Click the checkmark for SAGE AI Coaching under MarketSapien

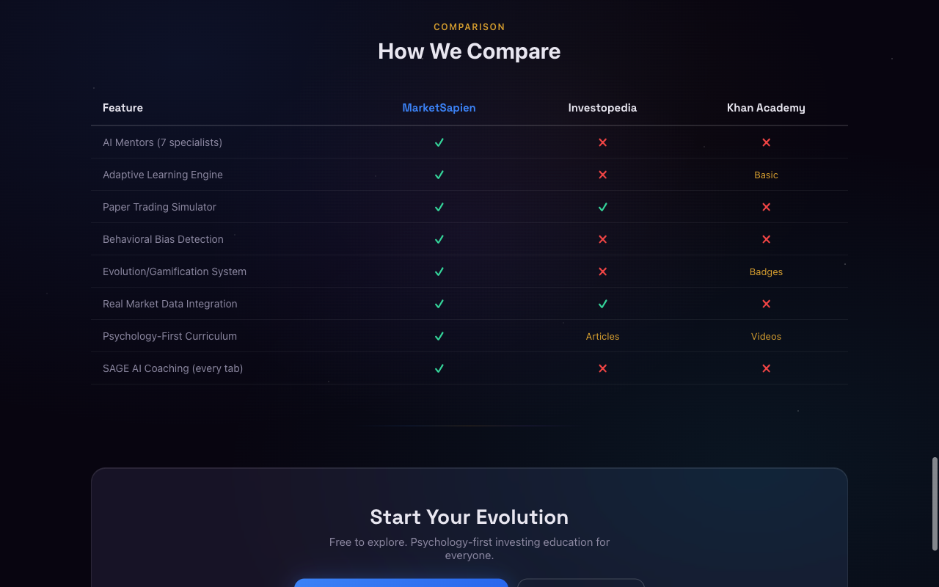439,368
